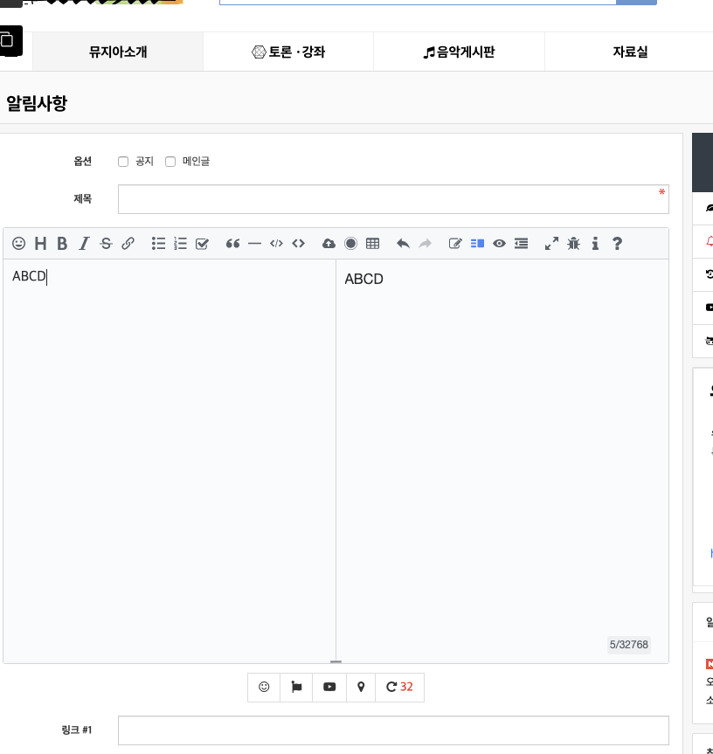713x754 pixels.
Task: Open the help question mark icon
Action: click(x=617, y=244)
